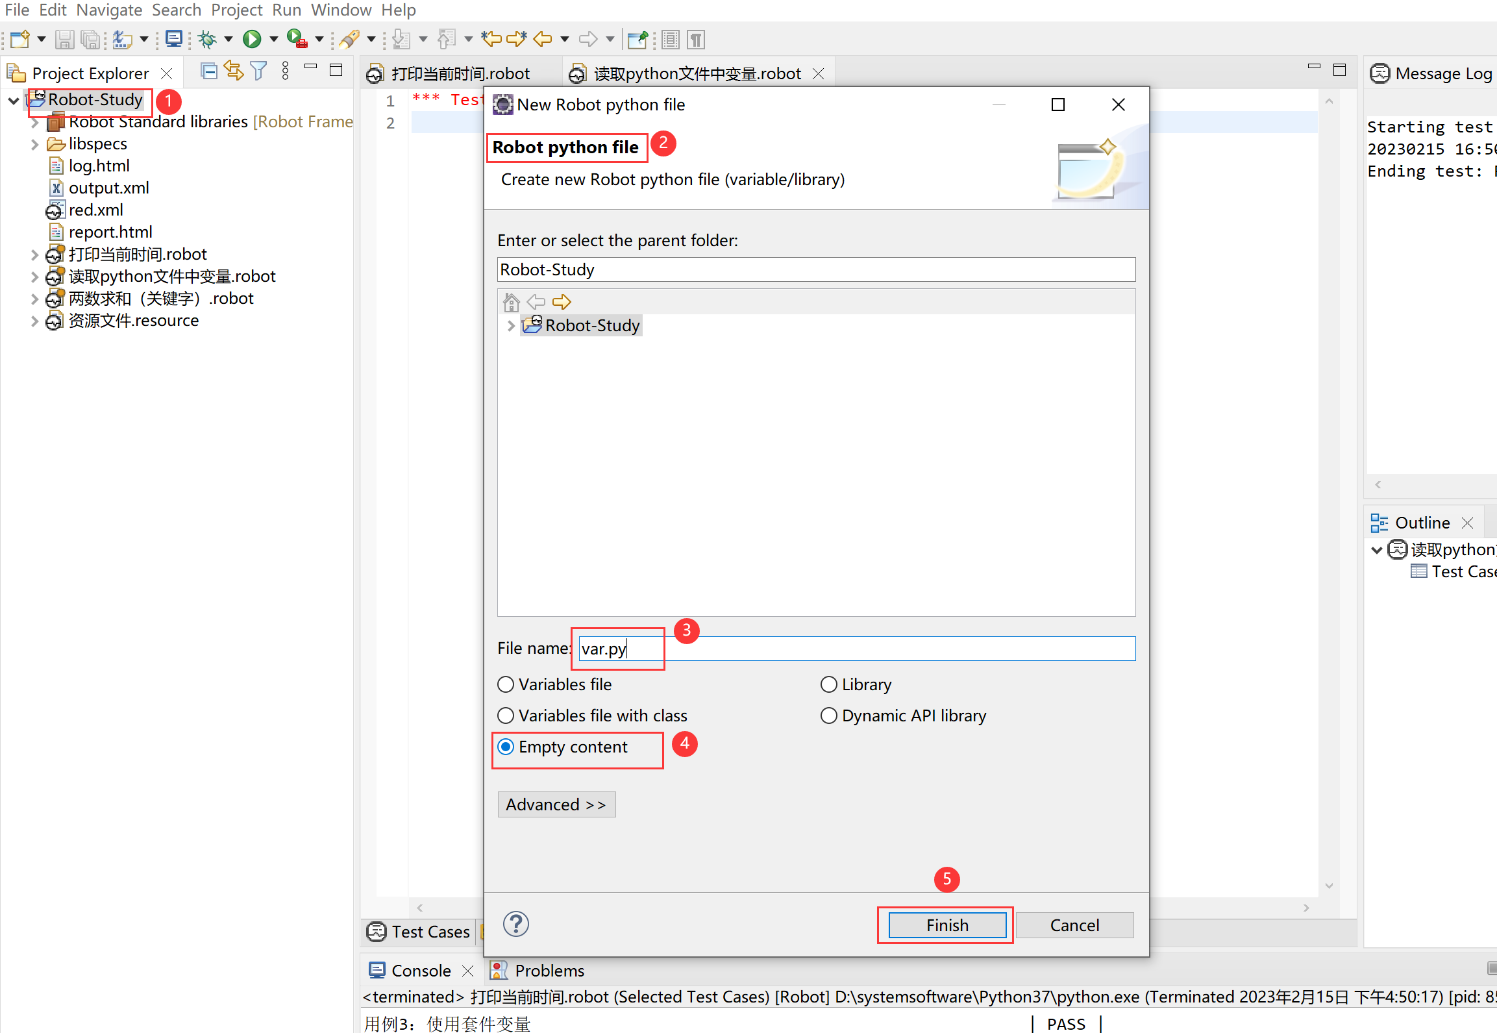
Task: Click the Finish button
Action: coord(946,925)
